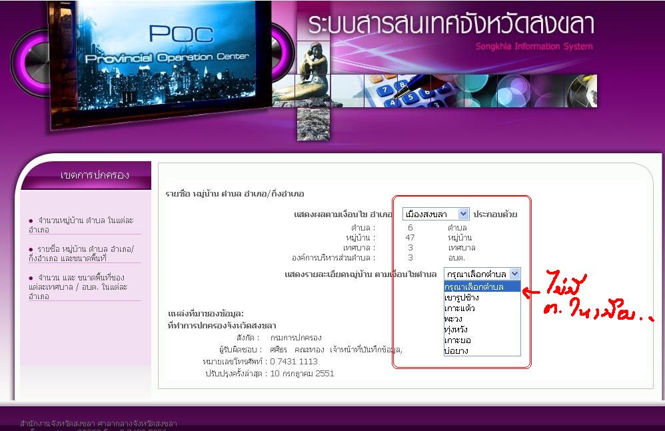Select the highlighted กรุณาเลือกตำบล option in the list
This screenshot has width=665, height=431.
(482, 287)
